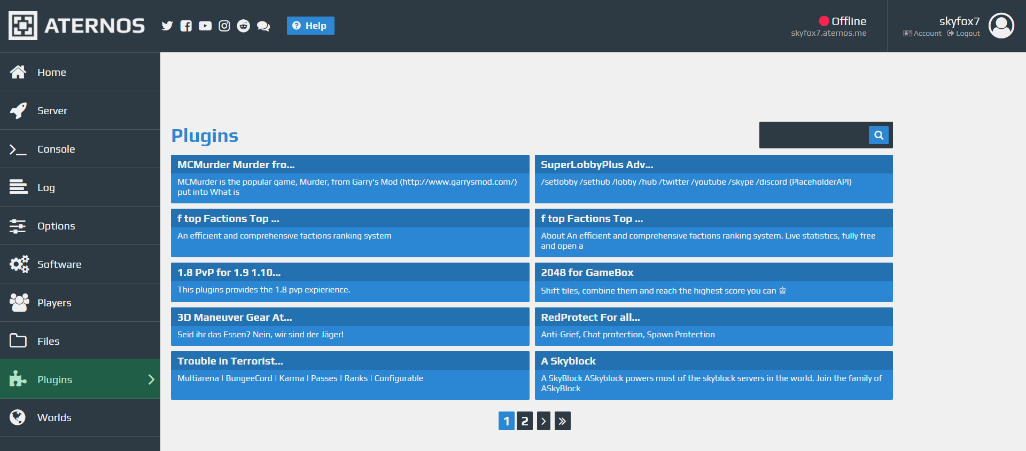Open the Console menu item

coord(80,149)
